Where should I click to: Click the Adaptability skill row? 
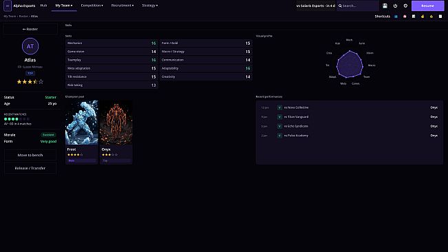pyautogui.click(x=206, y=68)
